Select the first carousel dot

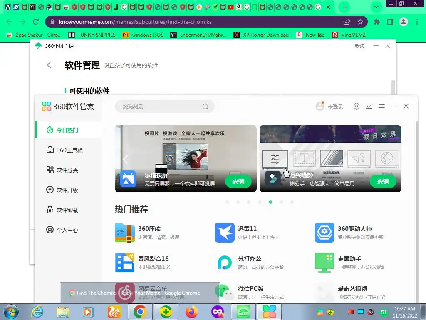click(x=227, y=202)
